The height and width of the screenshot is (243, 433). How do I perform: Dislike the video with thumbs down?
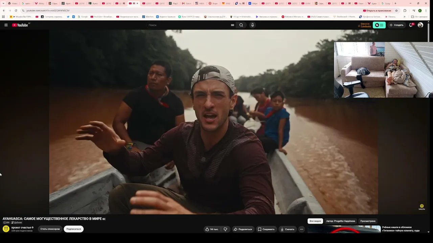tap(225, 229)
